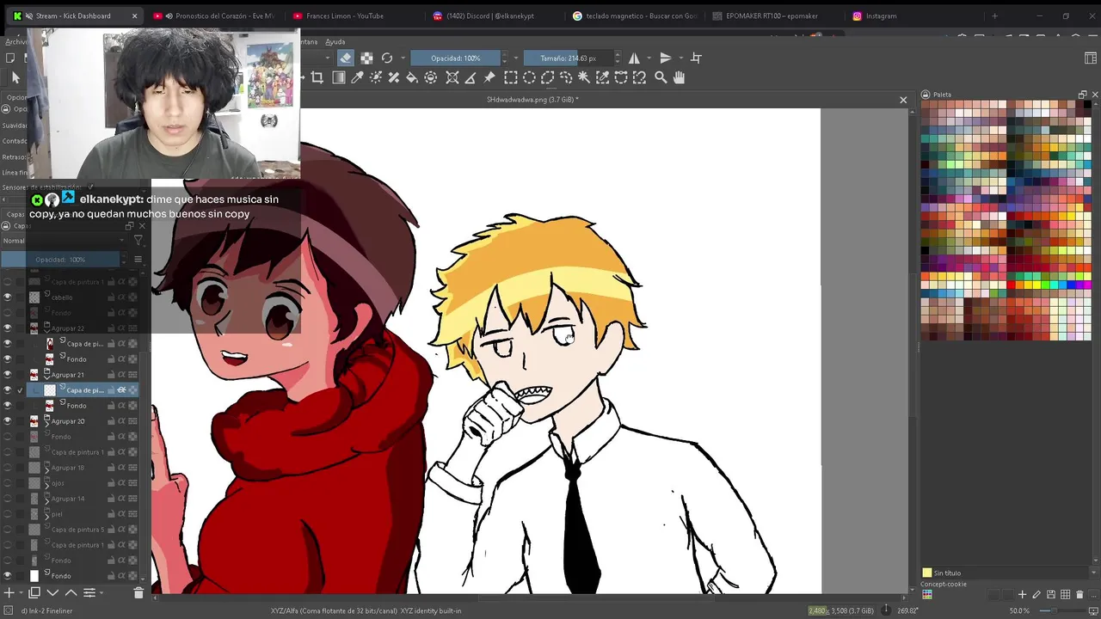The width and height of the screenshot is (1101, 619).
Task: Open the Ayuda menu
Action: pos(335,41)
